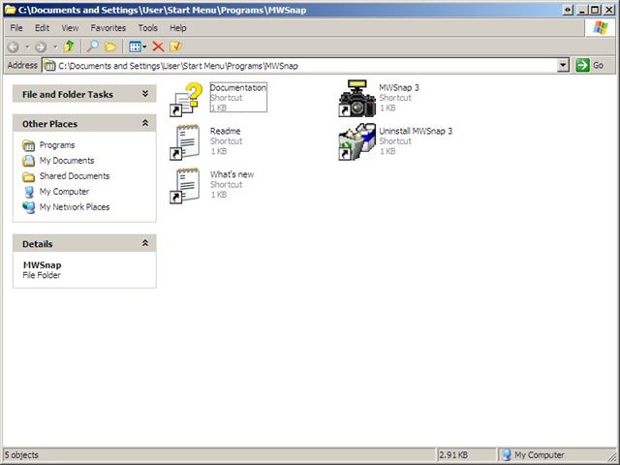Click the red Delete X icon

coord(158,46)
